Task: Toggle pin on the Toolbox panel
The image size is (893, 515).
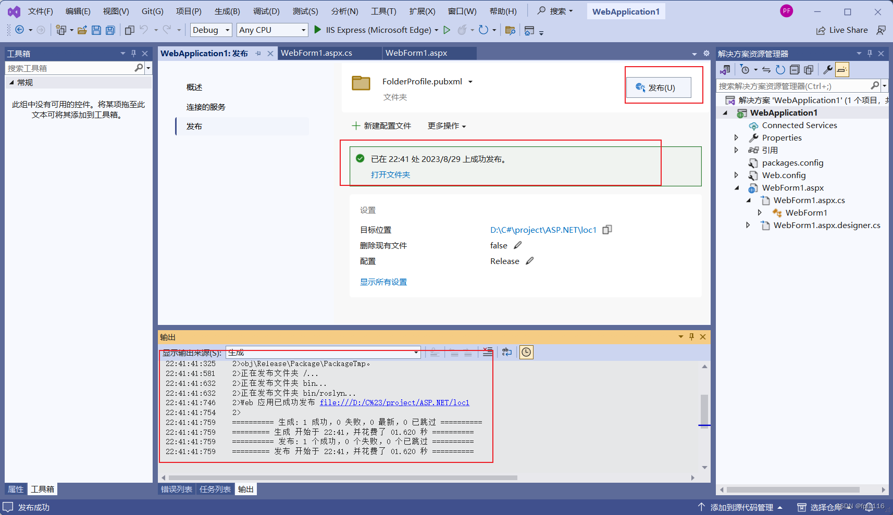Action: pyautogui.click(x=133, y=53)
